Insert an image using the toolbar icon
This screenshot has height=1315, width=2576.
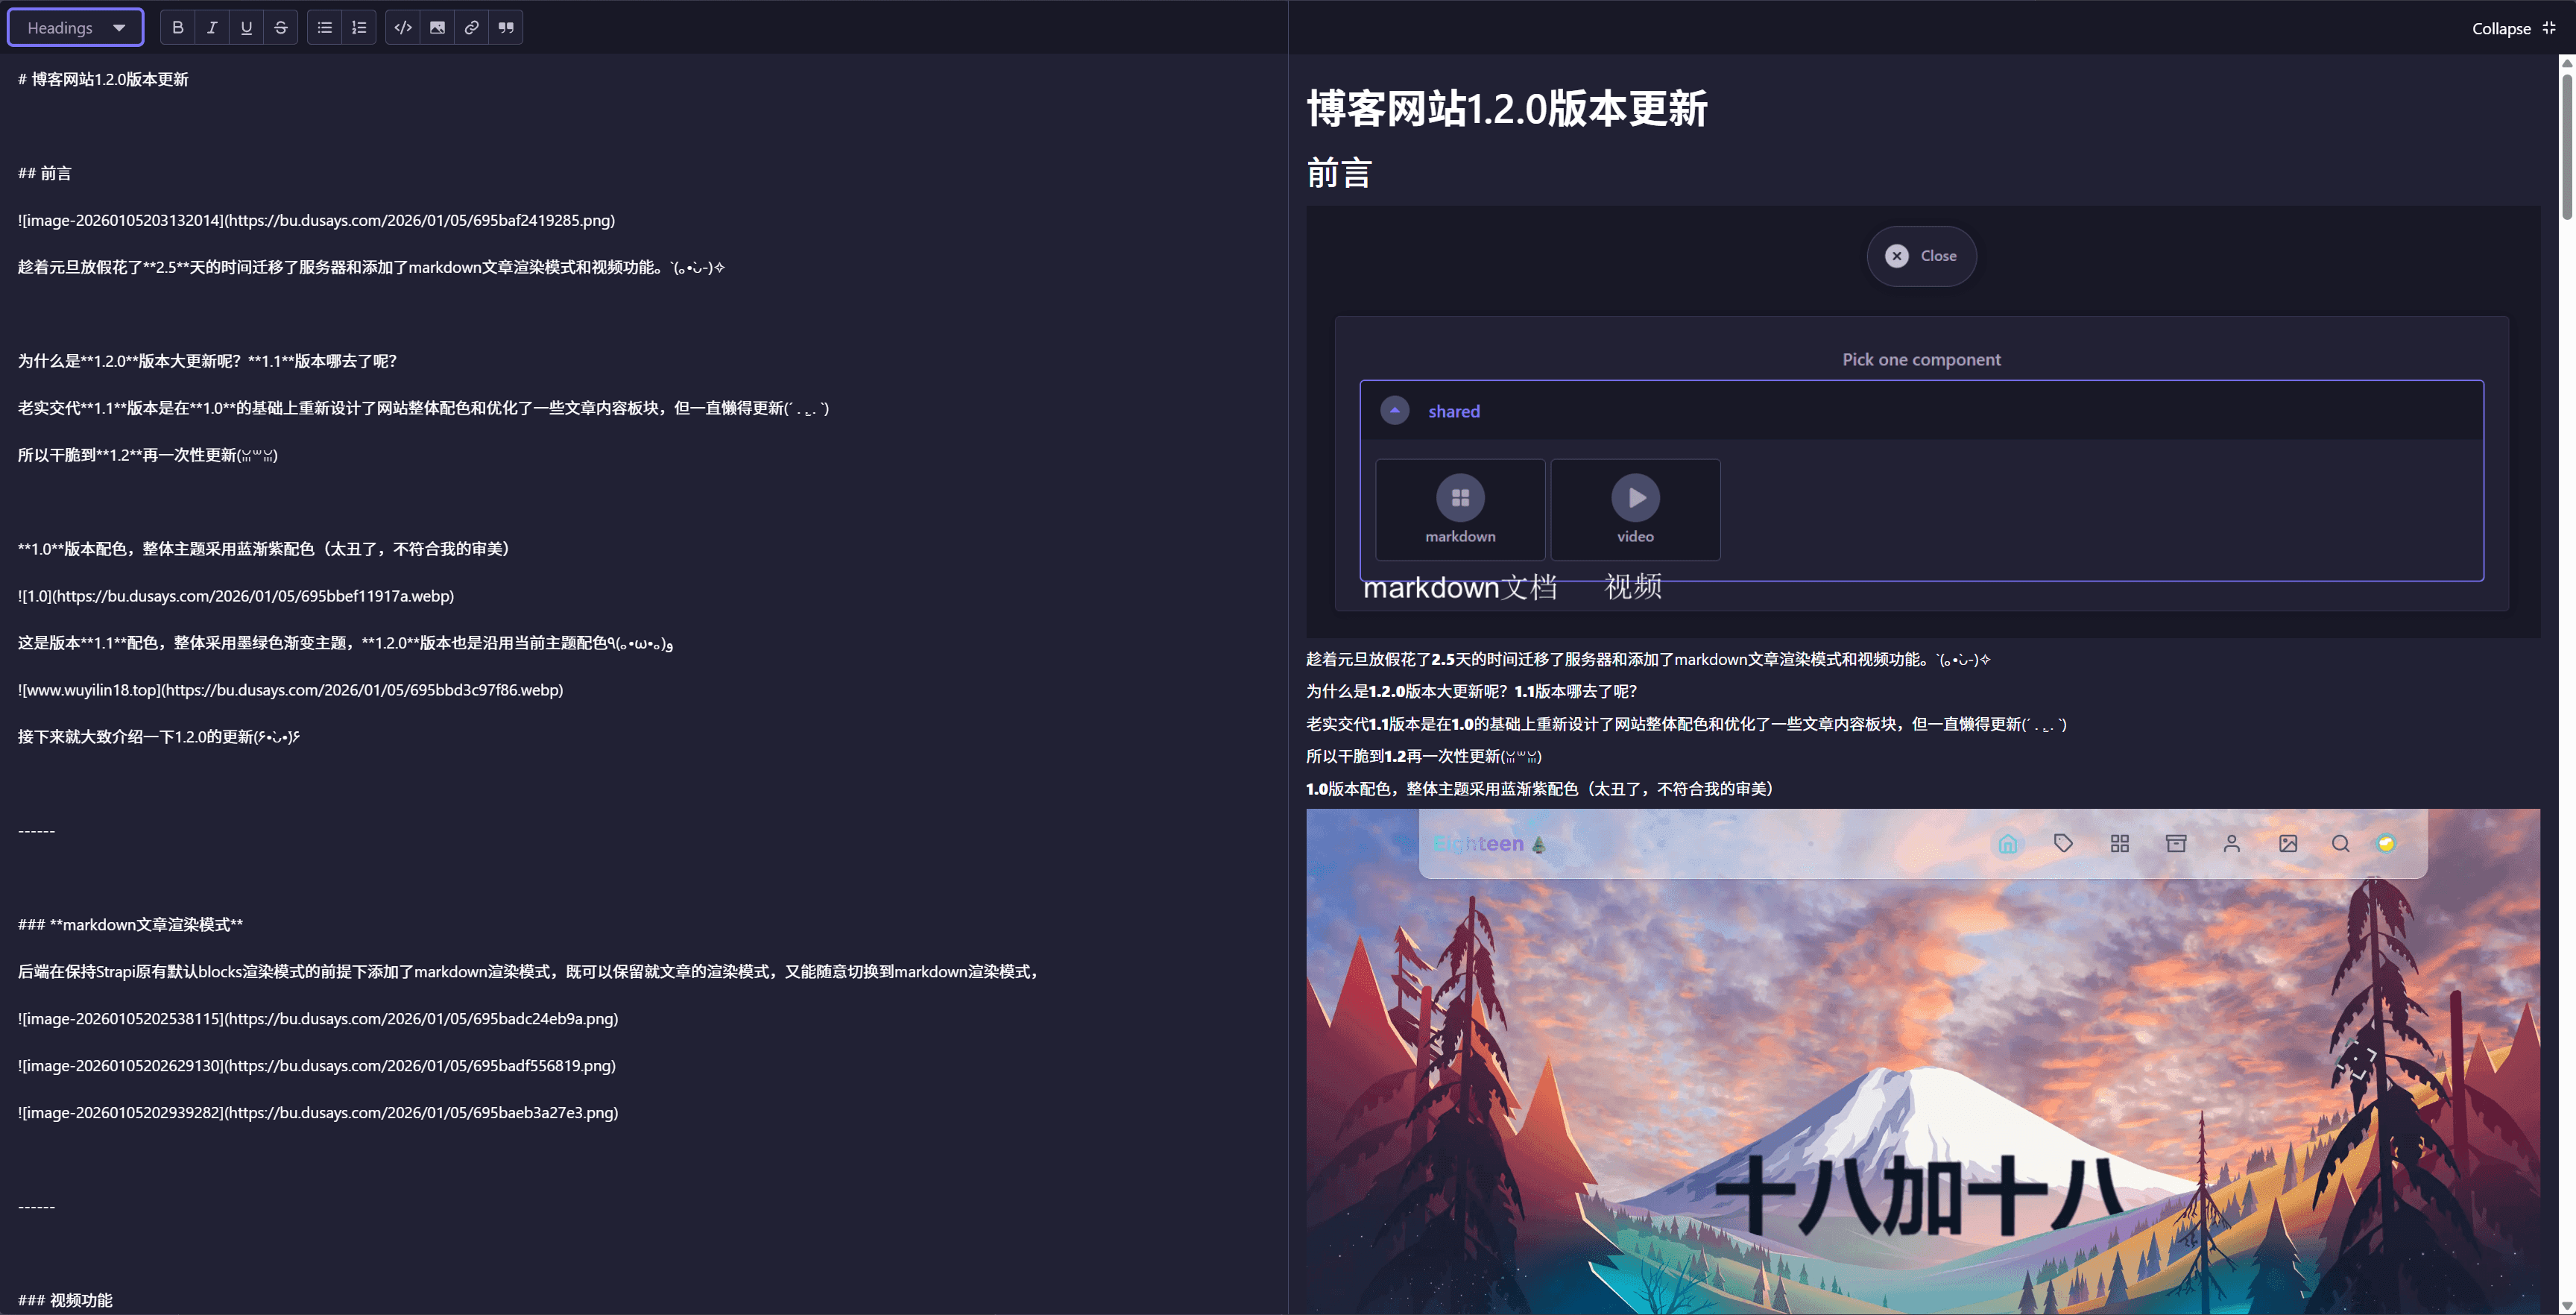point(437,27)
